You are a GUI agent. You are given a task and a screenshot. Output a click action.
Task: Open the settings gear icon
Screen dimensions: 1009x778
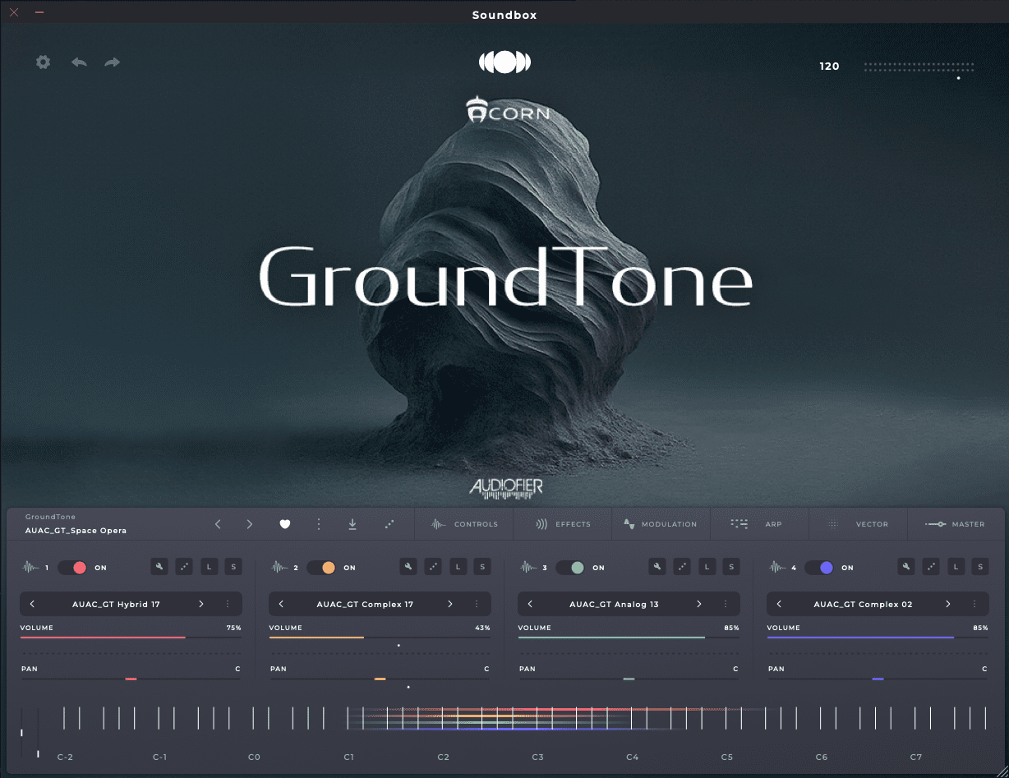tap(43, 62)
